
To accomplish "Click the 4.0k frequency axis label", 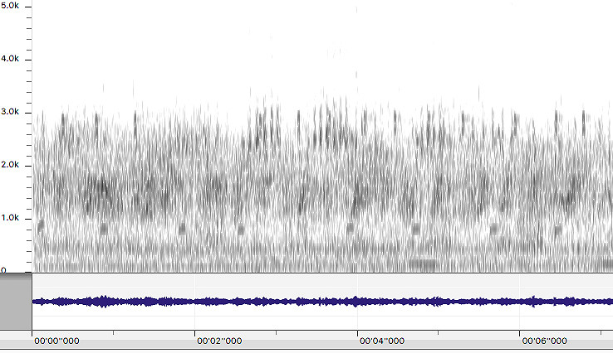I will click(14, 59).
